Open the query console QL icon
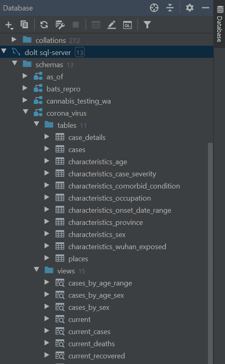225x364 pixels. [127, 25]
